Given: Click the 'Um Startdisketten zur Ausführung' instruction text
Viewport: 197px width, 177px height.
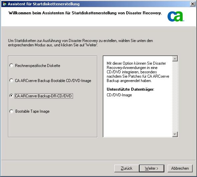Looking at the screenshot, I should tap(80, 43).
